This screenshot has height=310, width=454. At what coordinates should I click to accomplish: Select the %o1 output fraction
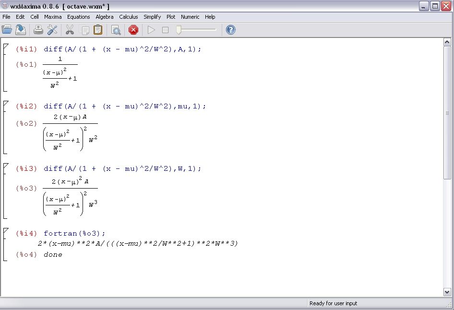[x=60, y=72]
